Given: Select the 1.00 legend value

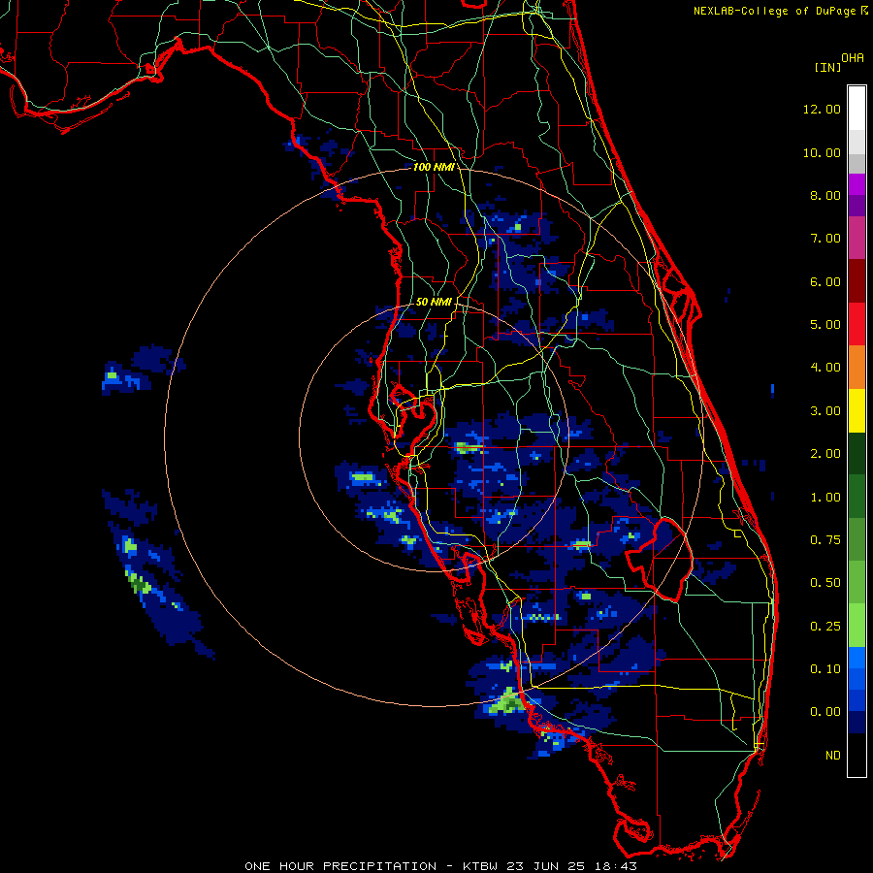Looking at the screenshot, I should [x=825, y=498].
